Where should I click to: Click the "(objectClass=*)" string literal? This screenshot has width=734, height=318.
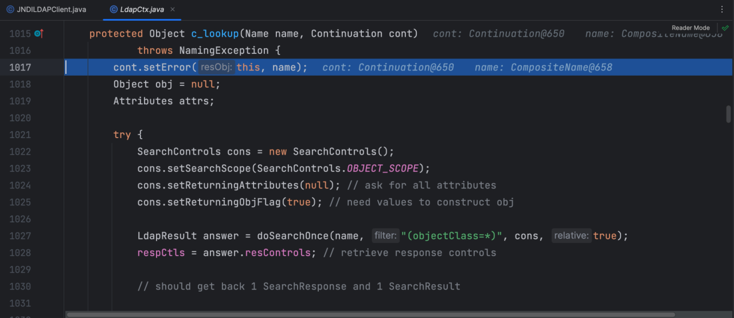(451, 236)
